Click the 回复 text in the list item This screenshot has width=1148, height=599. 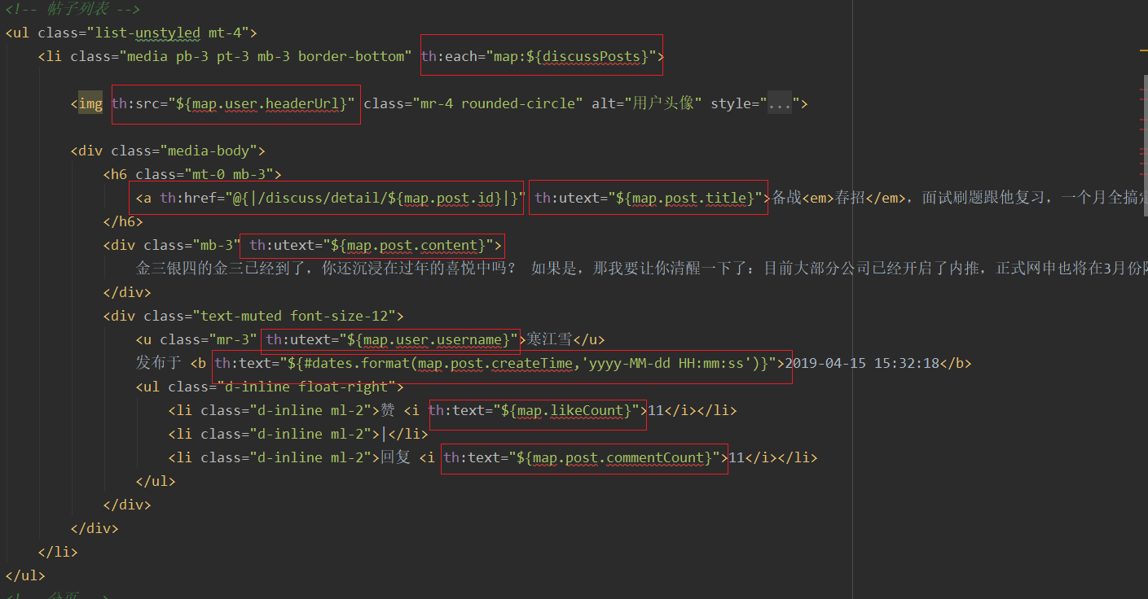pos(396,458)
